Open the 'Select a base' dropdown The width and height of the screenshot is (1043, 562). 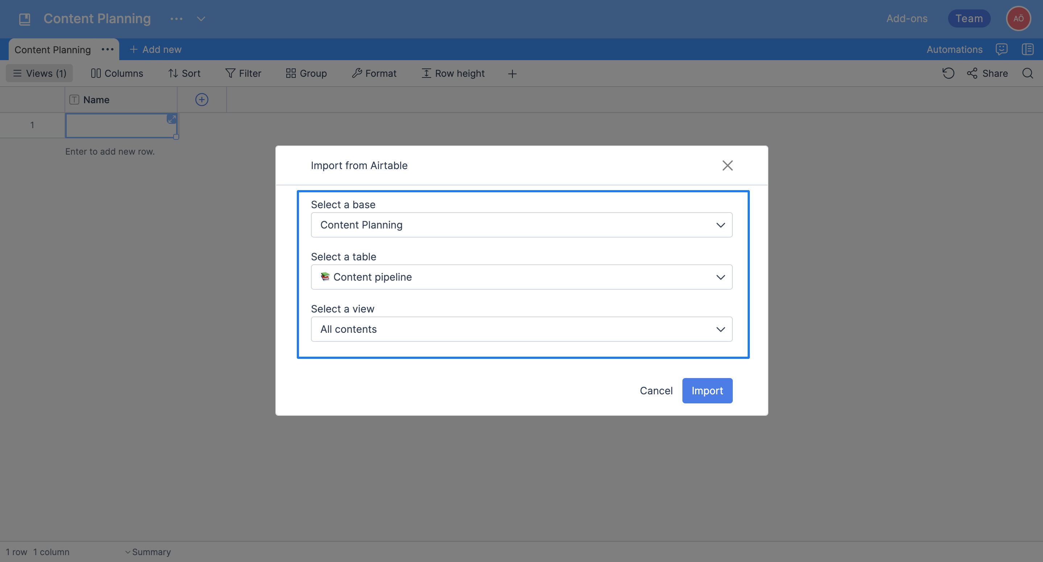coord(521,225)
